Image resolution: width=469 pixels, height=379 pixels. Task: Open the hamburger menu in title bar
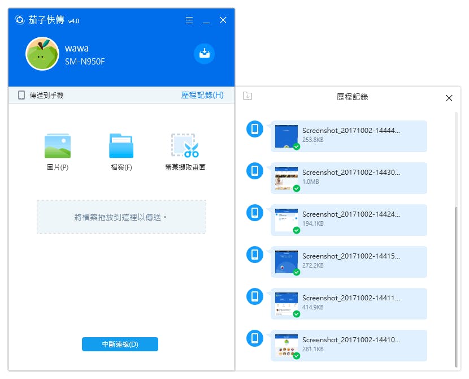click(189, 20)
